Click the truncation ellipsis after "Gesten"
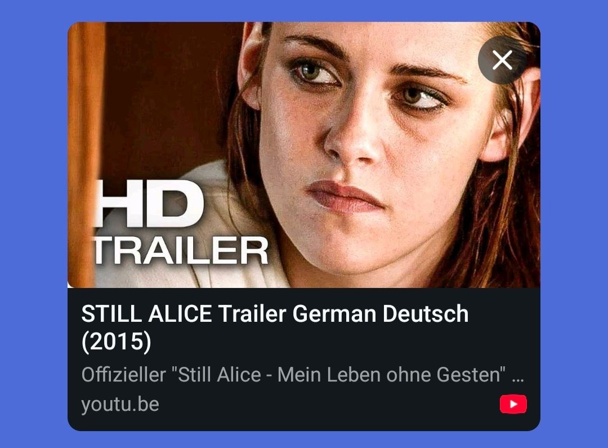The image size is (608, 448). [518, 379]
